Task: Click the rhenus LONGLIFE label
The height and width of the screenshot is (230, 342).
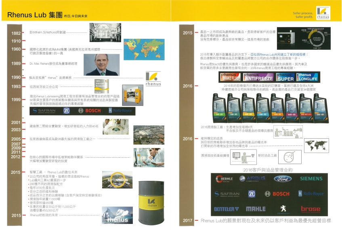Action: pyautogui.click(x=307, y=77)
